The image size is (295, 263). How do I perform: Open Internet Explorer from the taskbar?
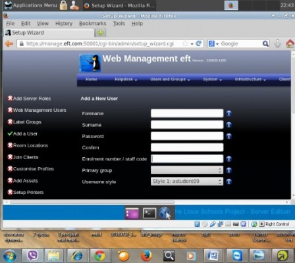(77, 256)
